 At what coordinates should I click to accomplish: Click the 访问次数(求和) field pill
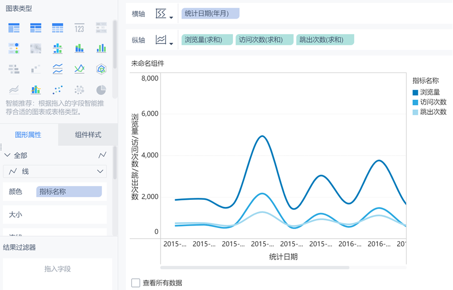click(264, 40)
